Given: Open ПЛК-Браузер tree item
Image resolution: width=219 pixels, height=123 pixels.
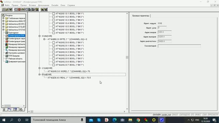Looking at the screenshot, I should pyautogui.click(x=14, y=56).
